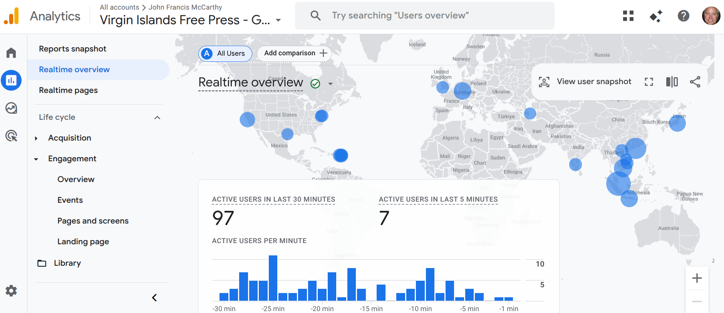Collapse the Life cycle section

158,118
